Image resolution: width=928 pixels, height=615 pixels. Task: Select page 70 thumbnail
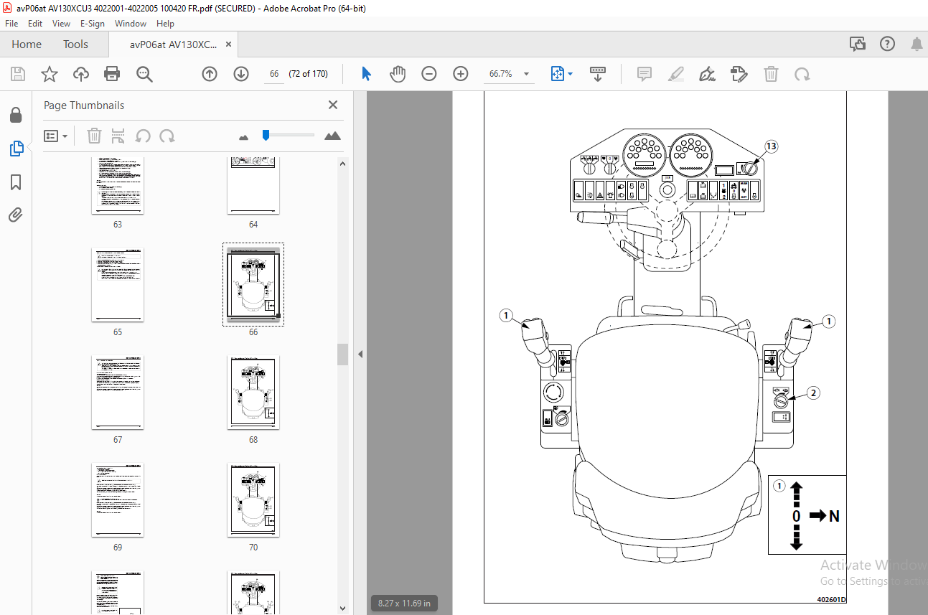tap(253, 500)
